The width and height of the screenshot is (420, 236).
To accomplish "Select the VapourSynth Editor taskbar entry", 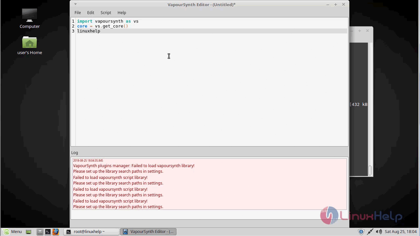I will (148, 231).
